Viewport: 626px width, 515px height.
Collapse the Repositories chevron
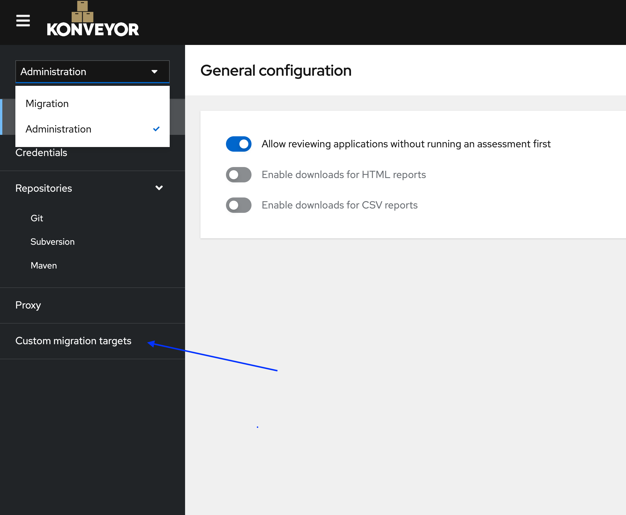pos(159,188)
